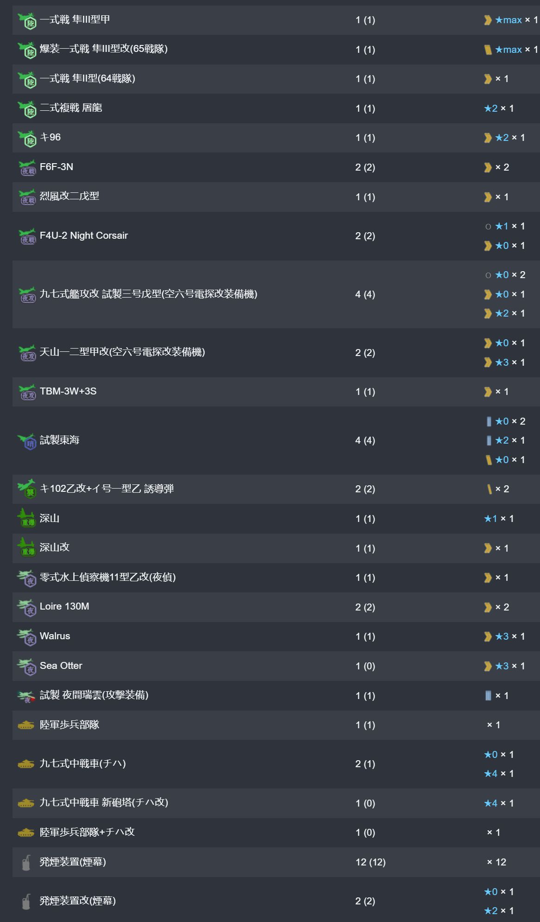Click the smoke generator icon next to 発煙装置(煙幕)
The image size is (540, 922).
[26, 862]
